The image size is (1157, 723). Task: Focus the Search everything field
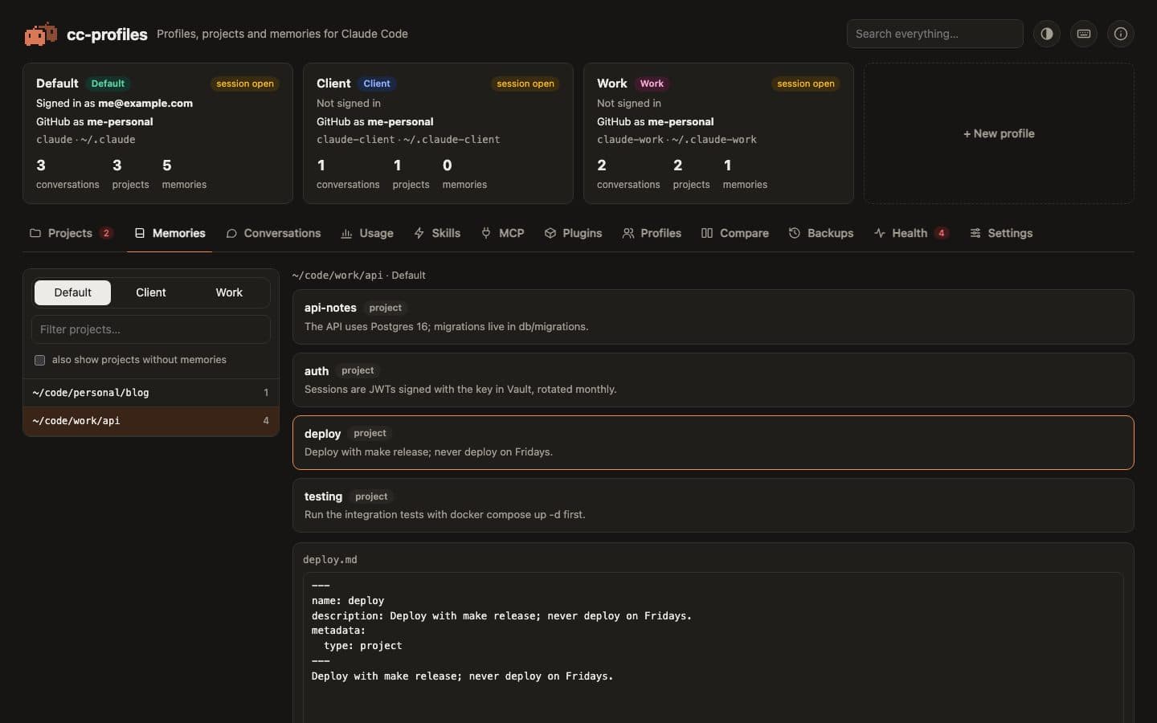(x=934, y=34)
